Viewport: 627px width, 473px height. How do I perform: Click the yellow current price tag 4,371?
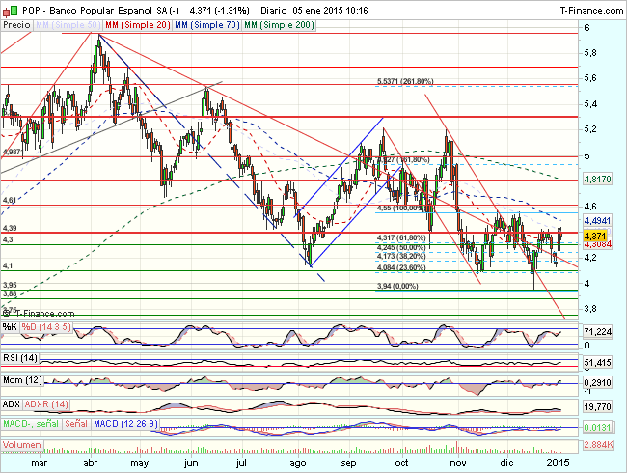pyautogui.click(x=595, y=236)
